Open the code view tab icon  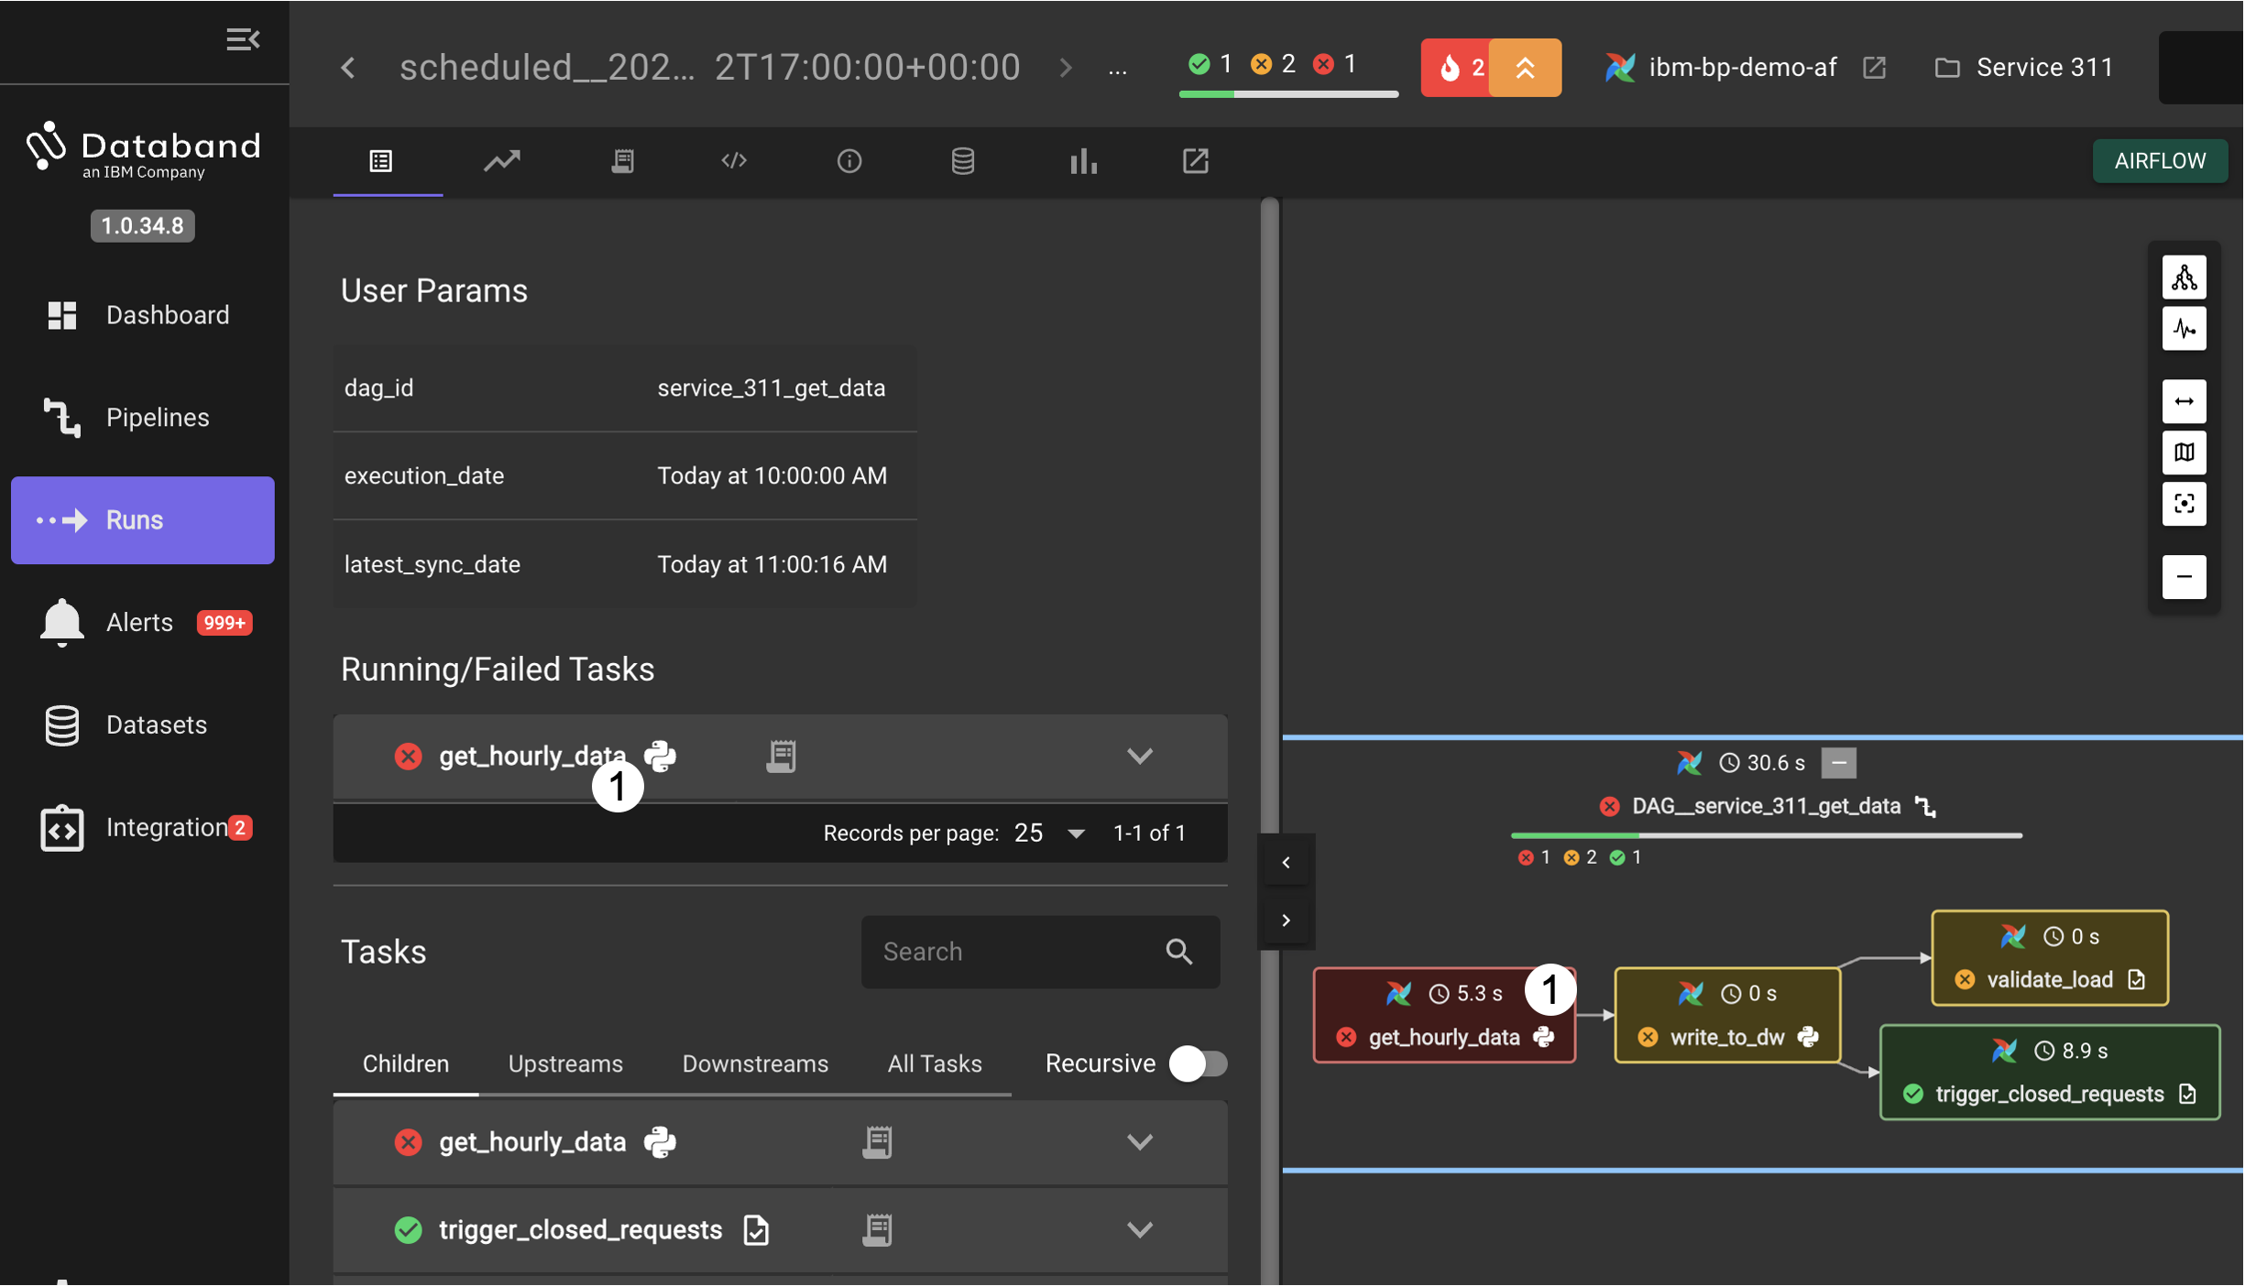(734, 161)
